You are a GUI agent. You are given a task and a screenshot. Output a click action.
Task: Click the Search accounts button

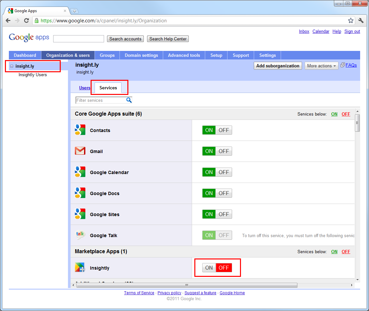pos(125,39)
